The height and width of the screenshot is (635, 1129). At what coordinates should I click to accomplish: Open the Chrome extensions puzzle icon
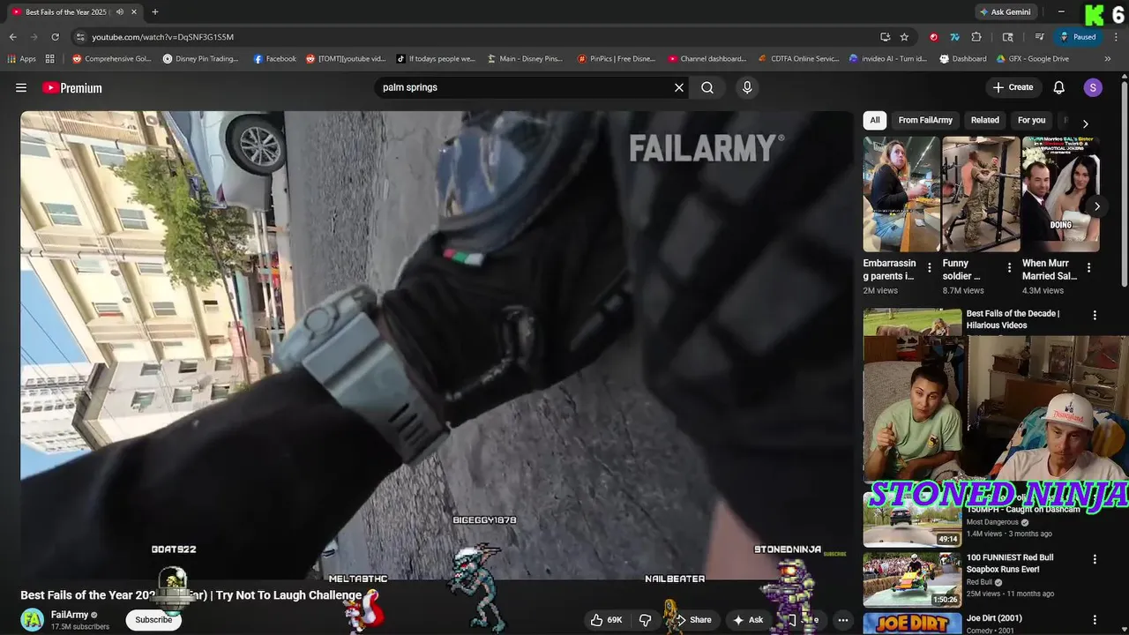click(x=976, y=37)
